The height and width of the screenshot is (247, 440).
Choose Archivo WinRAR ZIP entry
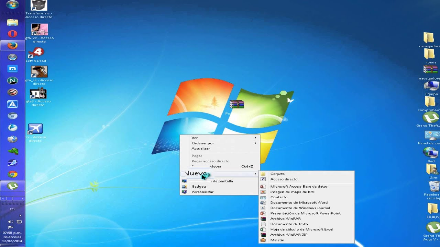(x=307, y=235)
